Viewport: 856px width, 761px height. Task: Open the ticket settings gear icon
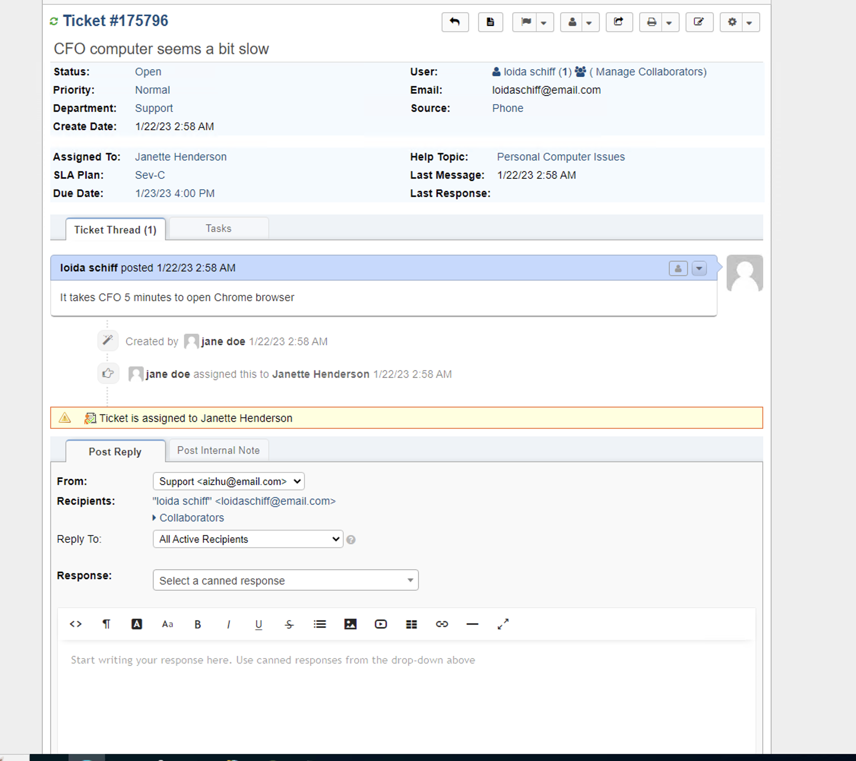click(732, 22)
